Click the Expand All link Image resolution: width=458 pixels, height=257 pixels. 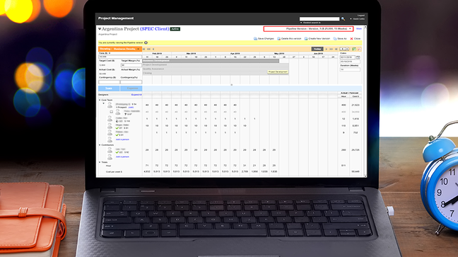(136, 95)
